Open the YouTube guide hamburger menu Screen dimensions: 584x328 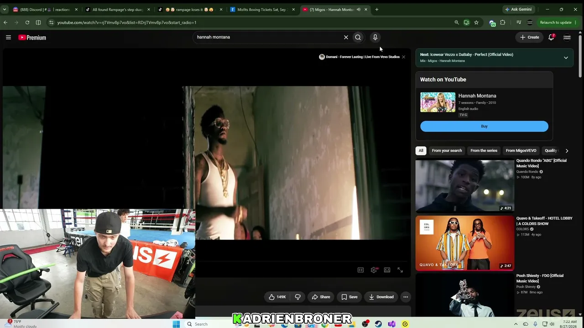(x=8, y=37)
